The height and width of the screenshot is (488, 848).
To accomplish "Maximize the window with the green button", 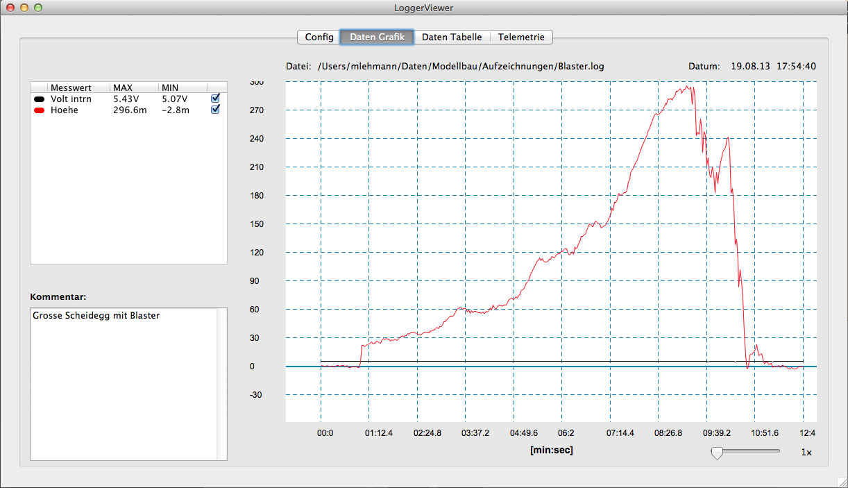I will (x=37, y=8).
